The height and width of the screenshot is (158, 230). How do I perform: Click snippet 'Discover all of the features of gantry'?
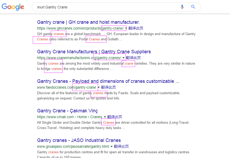tap(65, 93)
